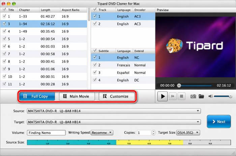Screen dimensions: 236x156
Task: Uncheck subtitle 3 Español checkbox
Action: click(95, 72)
